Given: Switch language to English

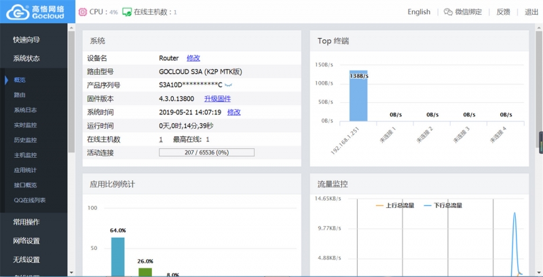Looking at the screenshot, I should pos(419,12).
